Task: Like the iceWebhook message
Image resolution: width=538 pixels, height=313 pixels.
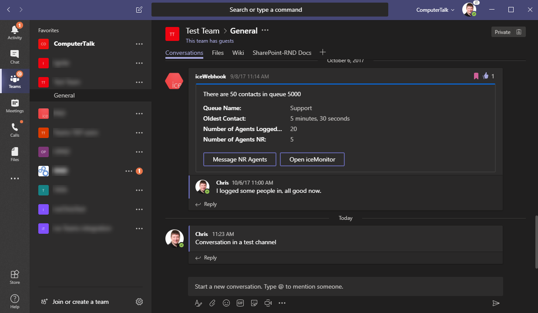Action: coord(486,76)
